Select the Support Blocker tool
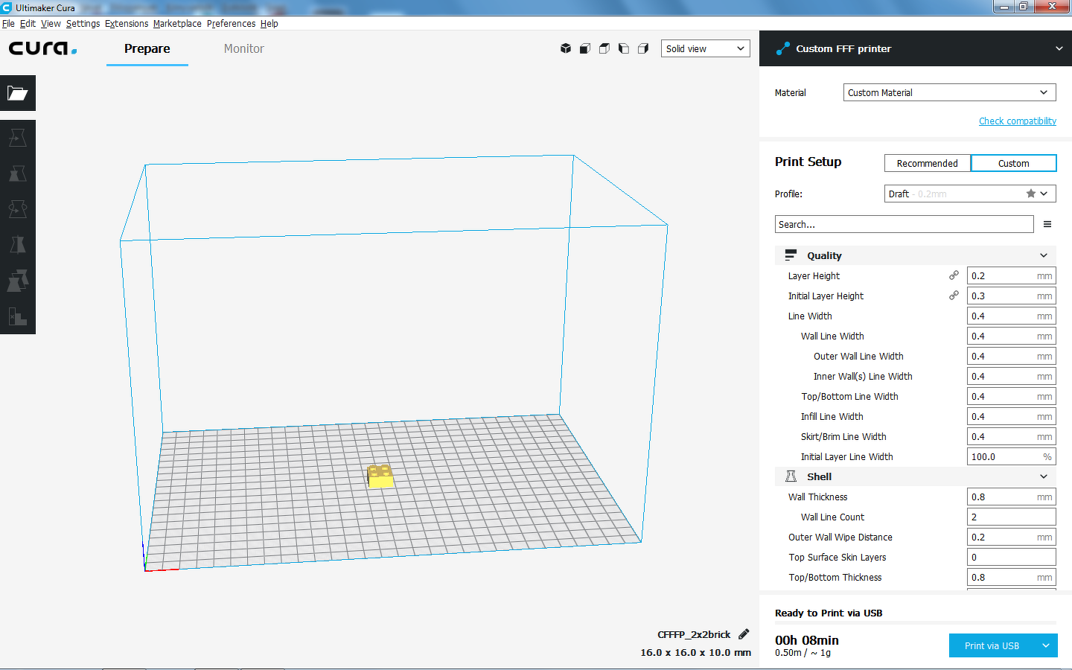 (x=18, y=316)
